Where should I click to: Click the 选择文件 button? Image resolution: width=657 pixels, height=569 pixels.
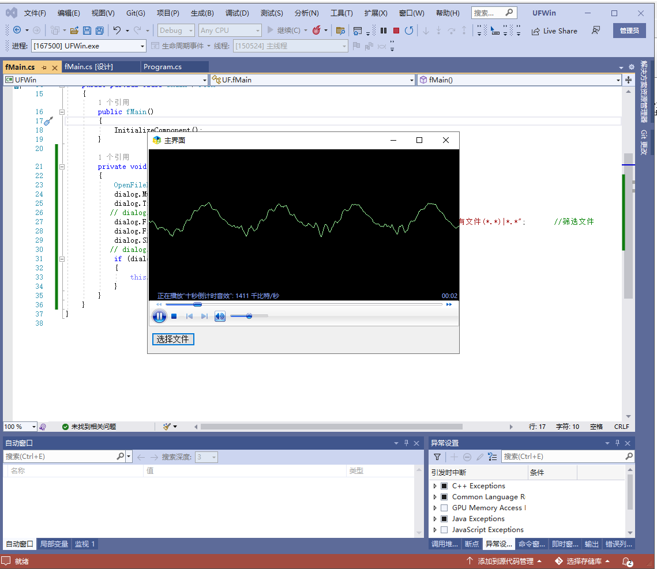(x=173, y=339)
